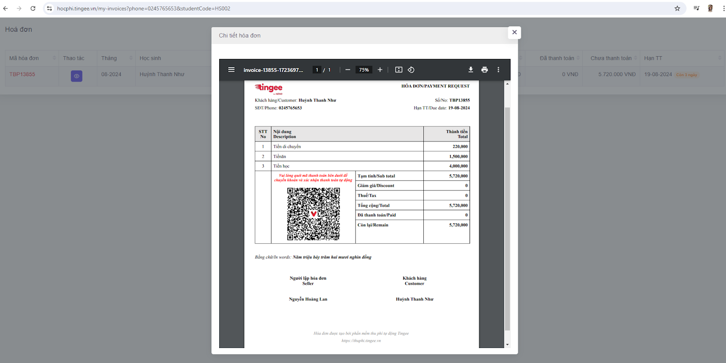Open PDF viewer more actions menu

[x=498, y=70]
